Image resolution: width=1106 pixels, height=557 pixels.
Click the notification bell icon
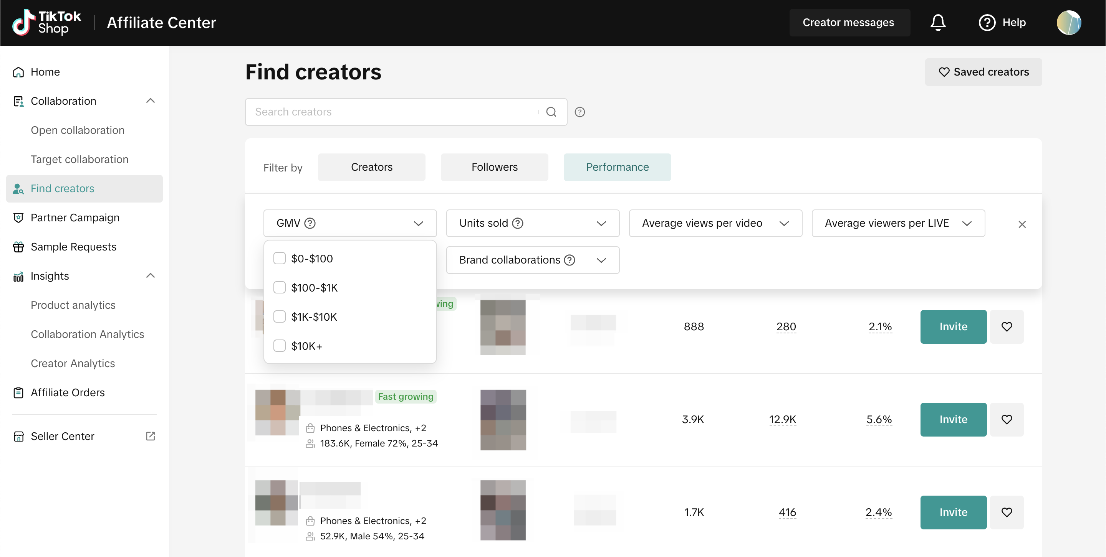coord(938,22)
